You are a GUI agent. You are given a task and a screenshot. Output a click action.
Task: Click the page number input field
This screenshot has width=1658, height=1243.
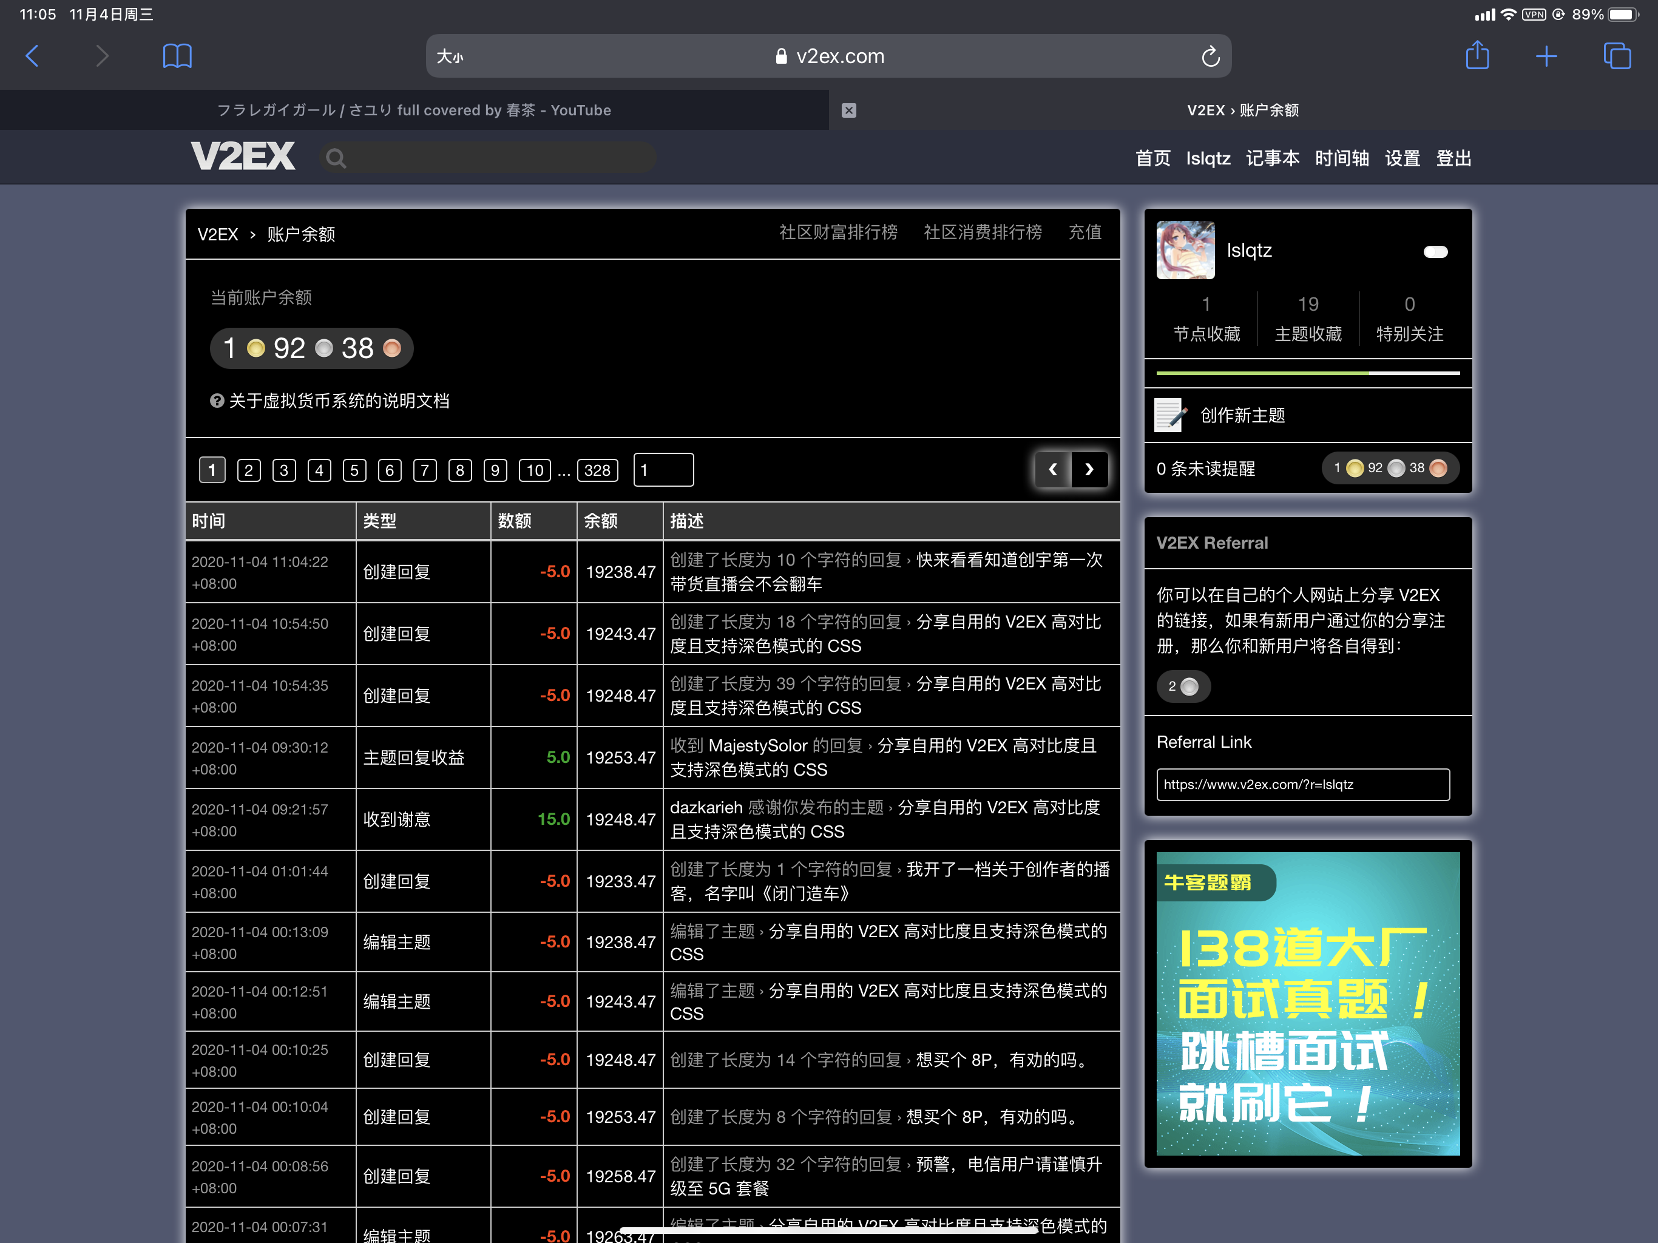663,470
